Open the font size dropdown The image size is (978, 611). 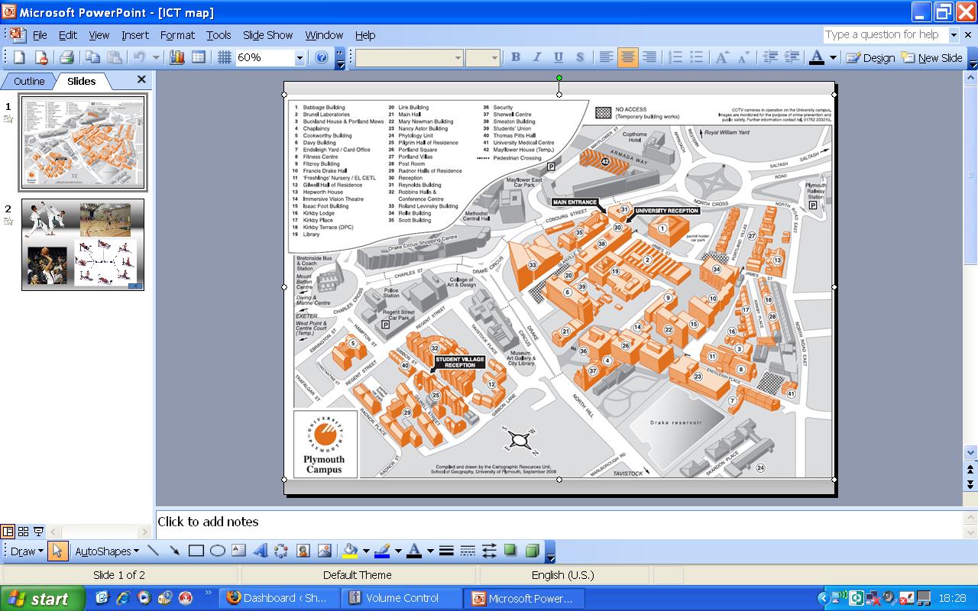[x=495, y=57]
